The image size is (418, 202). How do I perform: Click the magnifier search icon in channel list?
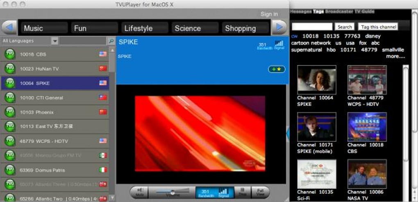[x=111, y=41]
